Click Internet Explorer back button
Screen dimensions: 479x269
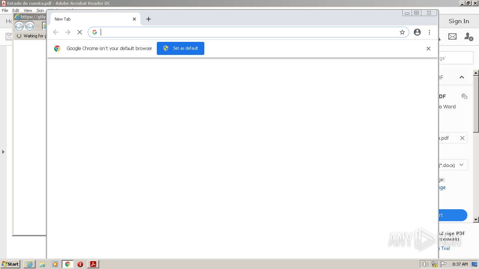19,26
